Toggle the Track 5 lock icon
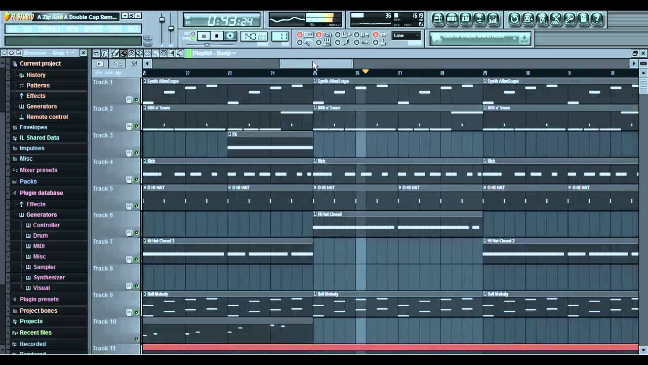648x365 pixels. click(129, 206)
